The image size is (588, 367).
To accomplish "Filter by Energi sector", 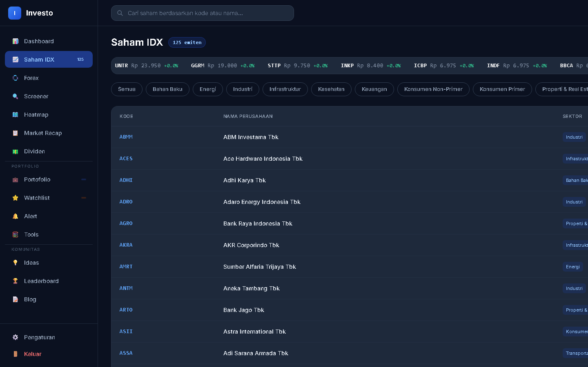I will tap(208, 89).
